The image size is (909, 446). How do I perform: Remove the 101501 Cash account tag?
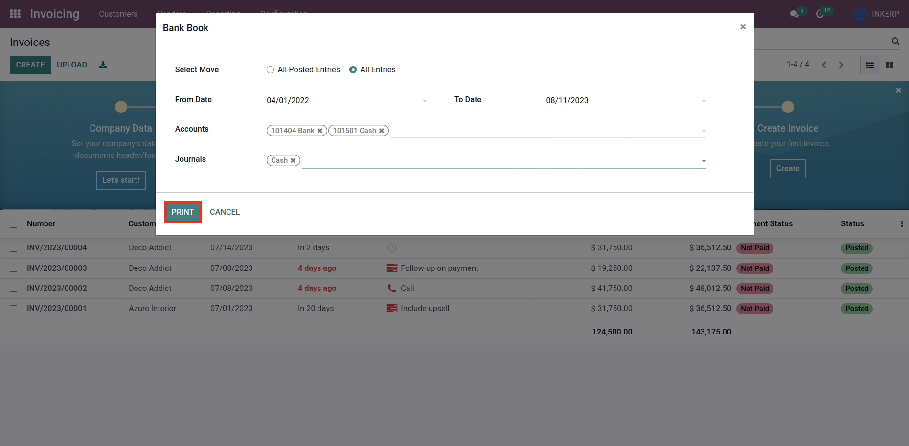pos(382,131)
